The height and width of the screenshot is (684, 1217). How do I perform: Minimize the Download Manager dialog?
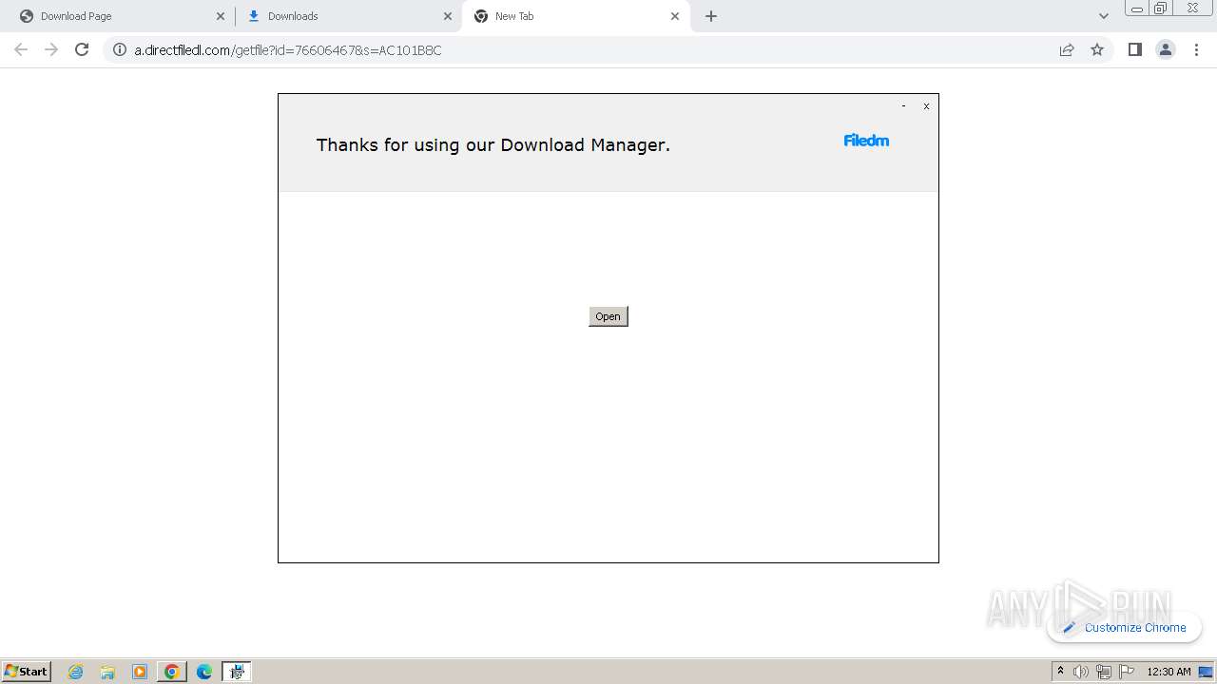pos(903,105)
